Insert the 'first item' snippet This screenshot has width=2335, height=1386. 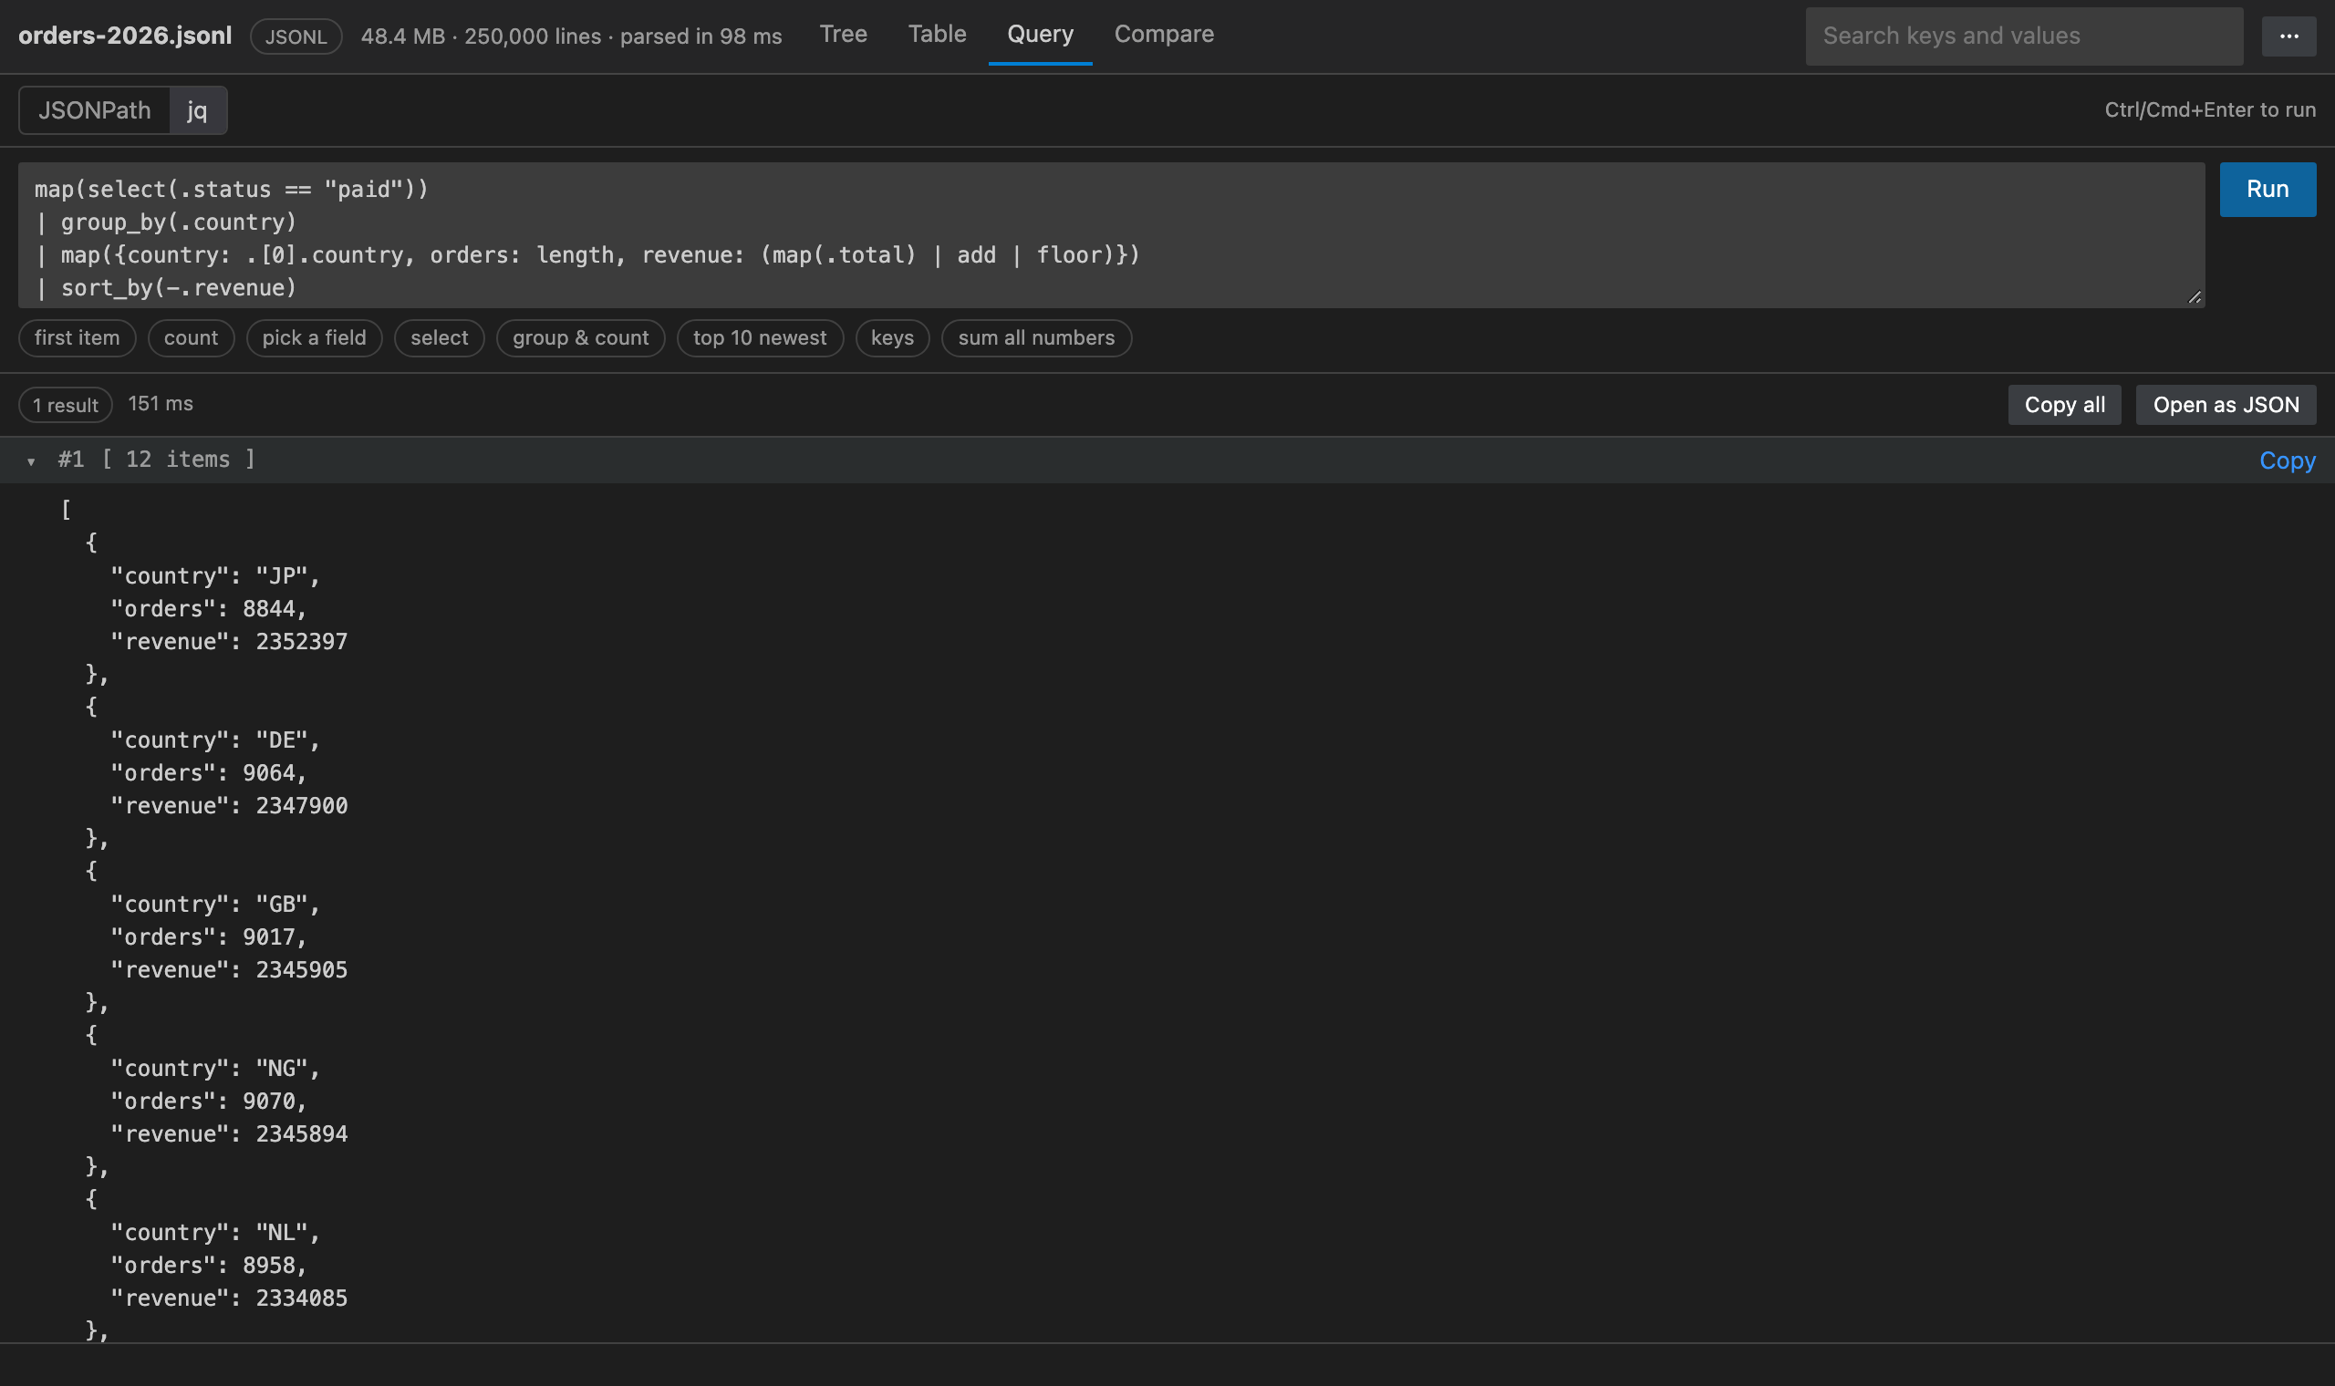coord(78,338)
